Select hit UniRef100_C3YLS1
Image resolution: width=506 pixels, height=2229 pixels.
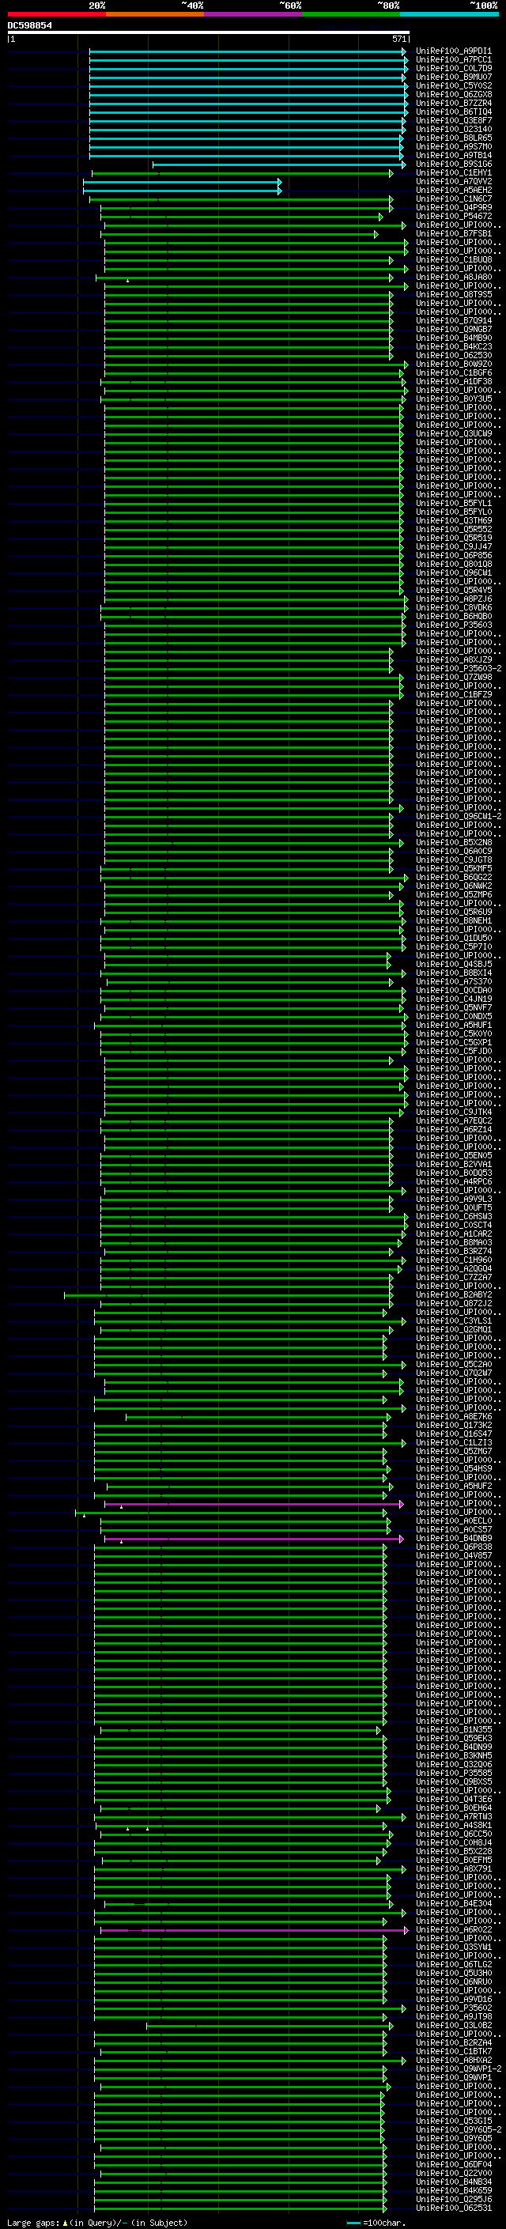[x=453, y=1321]
